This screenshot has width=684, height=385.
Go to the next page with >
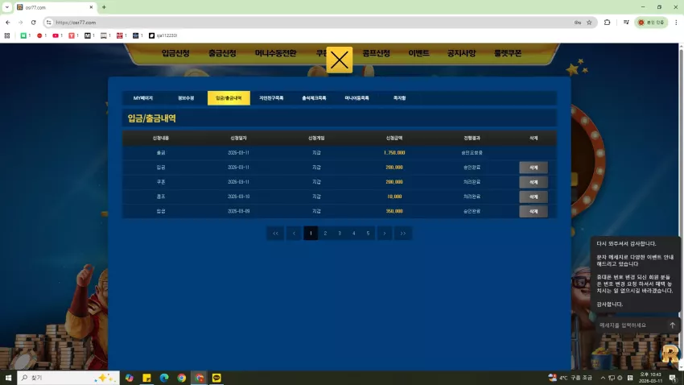(x=385, y=233)
